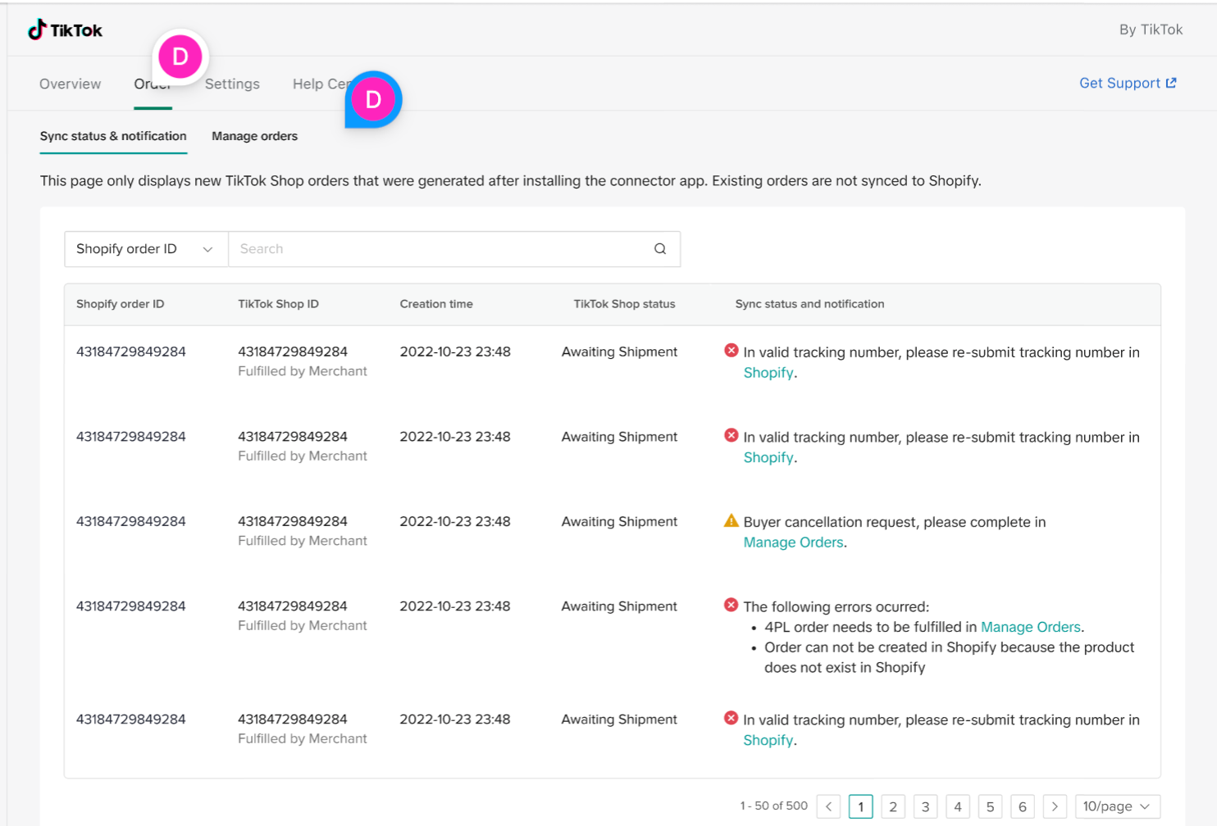1217x826 pixels.
Task: Click the TikTok logo icon
Action: point(37,30)
